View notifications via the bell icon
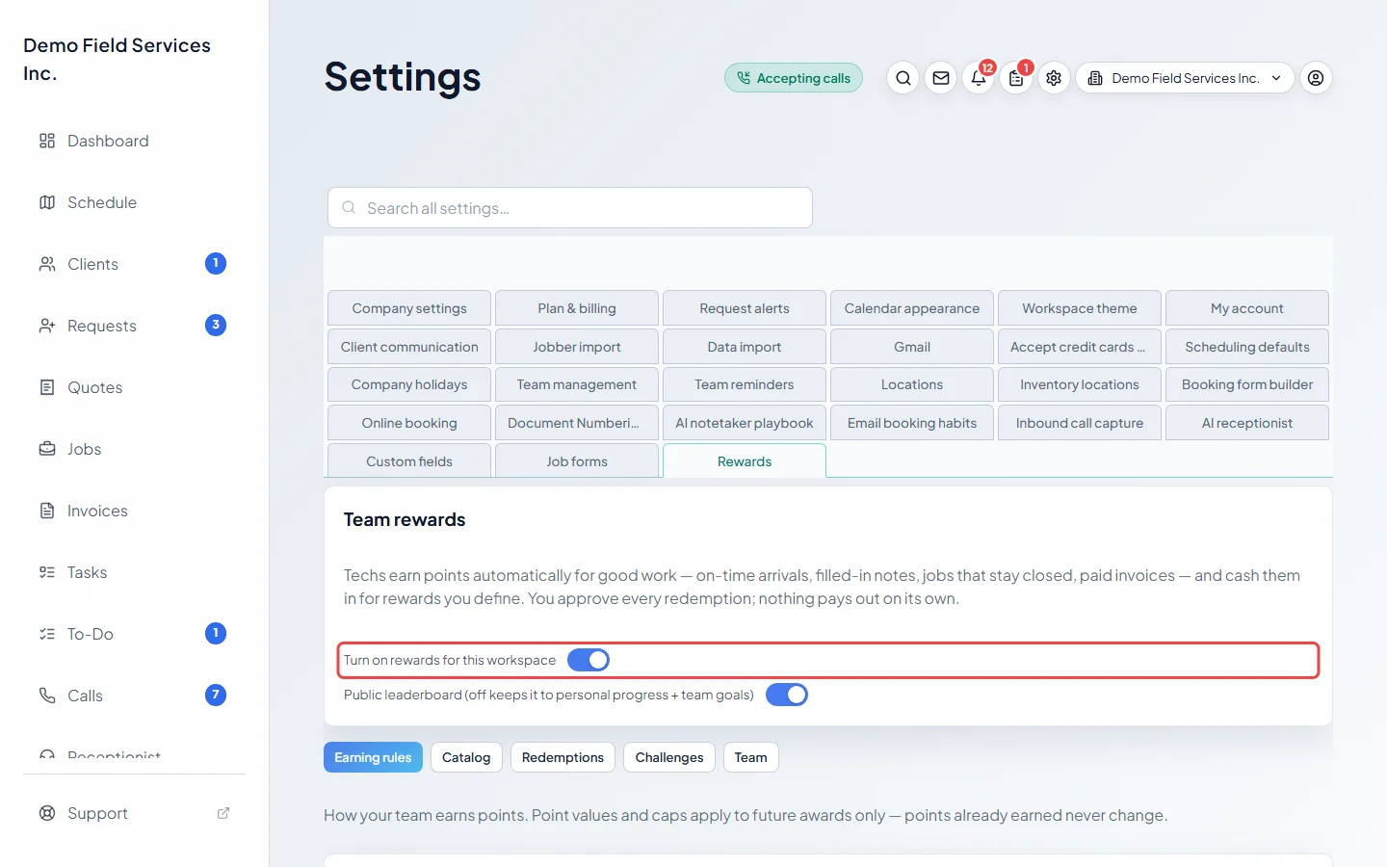 click(979, 78)
